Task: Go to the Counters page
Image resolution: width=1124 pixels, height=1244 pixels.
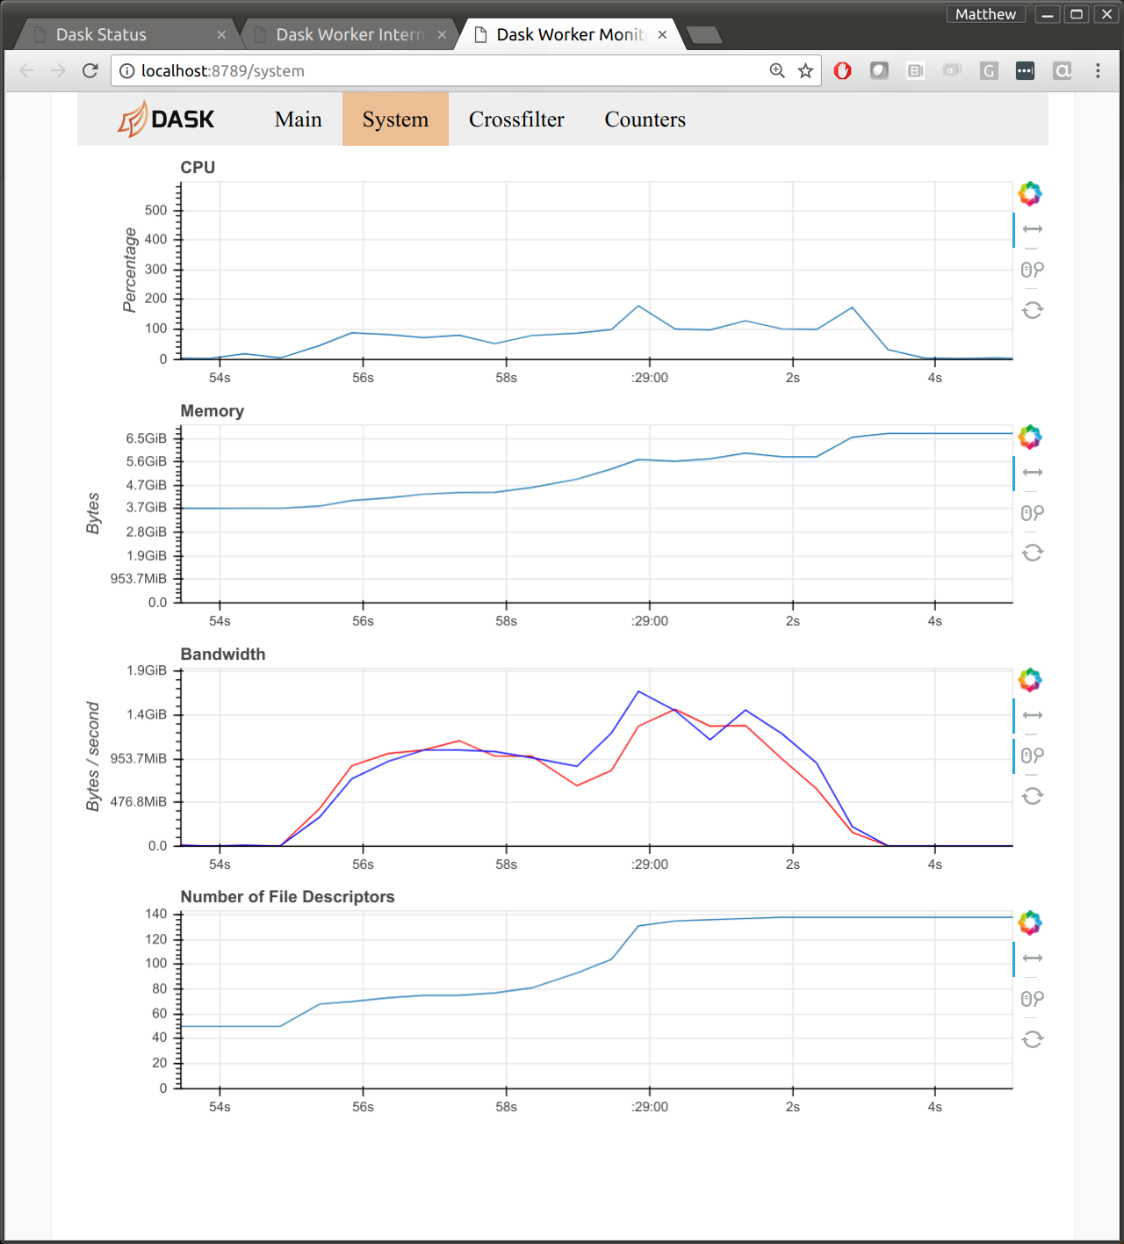Action: click(645, 119)
